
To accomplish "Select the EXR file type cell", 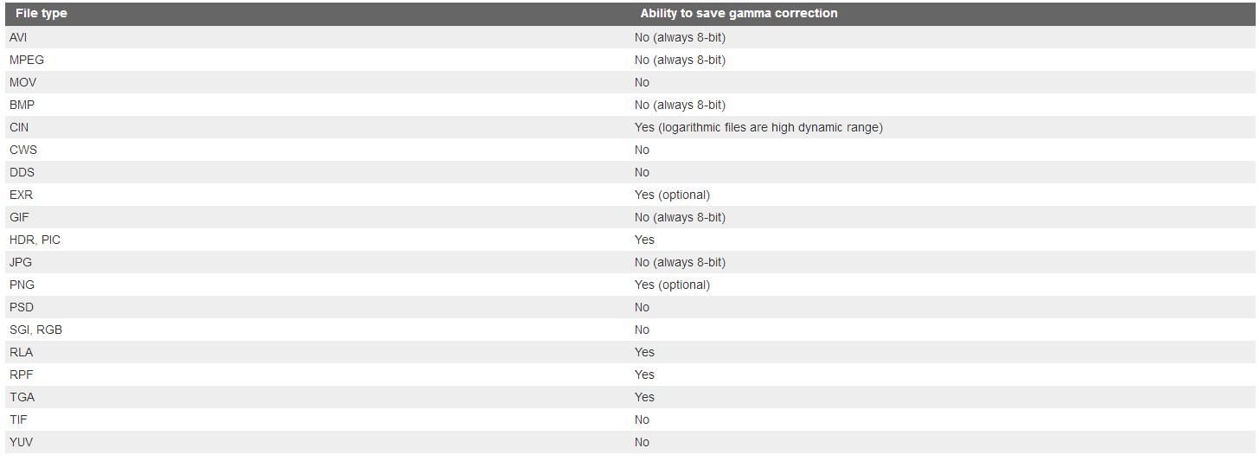I will pyautogui.click(x=21, y=195).
